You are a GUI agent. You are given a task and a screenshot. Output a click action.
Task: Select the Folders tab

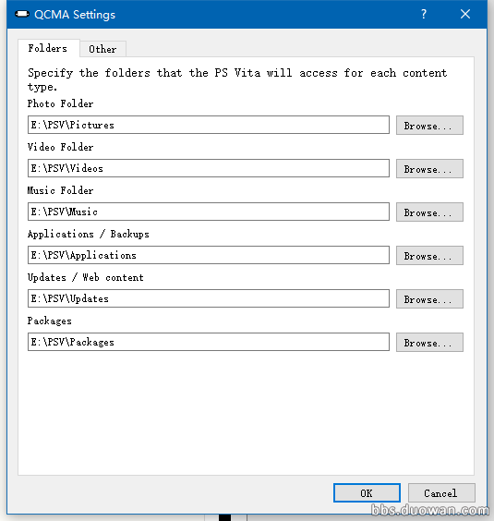(x=49, y=48)
